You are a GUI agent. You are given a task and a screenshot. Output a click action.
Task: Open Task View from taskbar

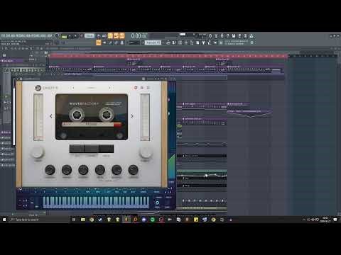pyautogui.click(x=74, y=220)
